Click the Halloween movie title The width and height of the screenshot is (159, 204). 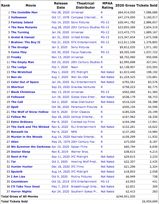click(x=19, y=17)
